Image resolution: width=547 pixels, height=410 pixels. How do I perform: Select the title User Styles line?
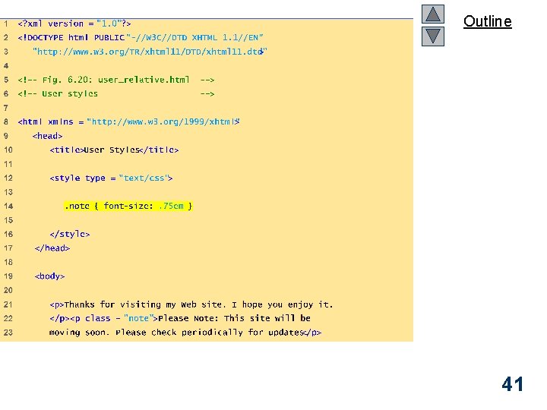(x=114, y=150)
